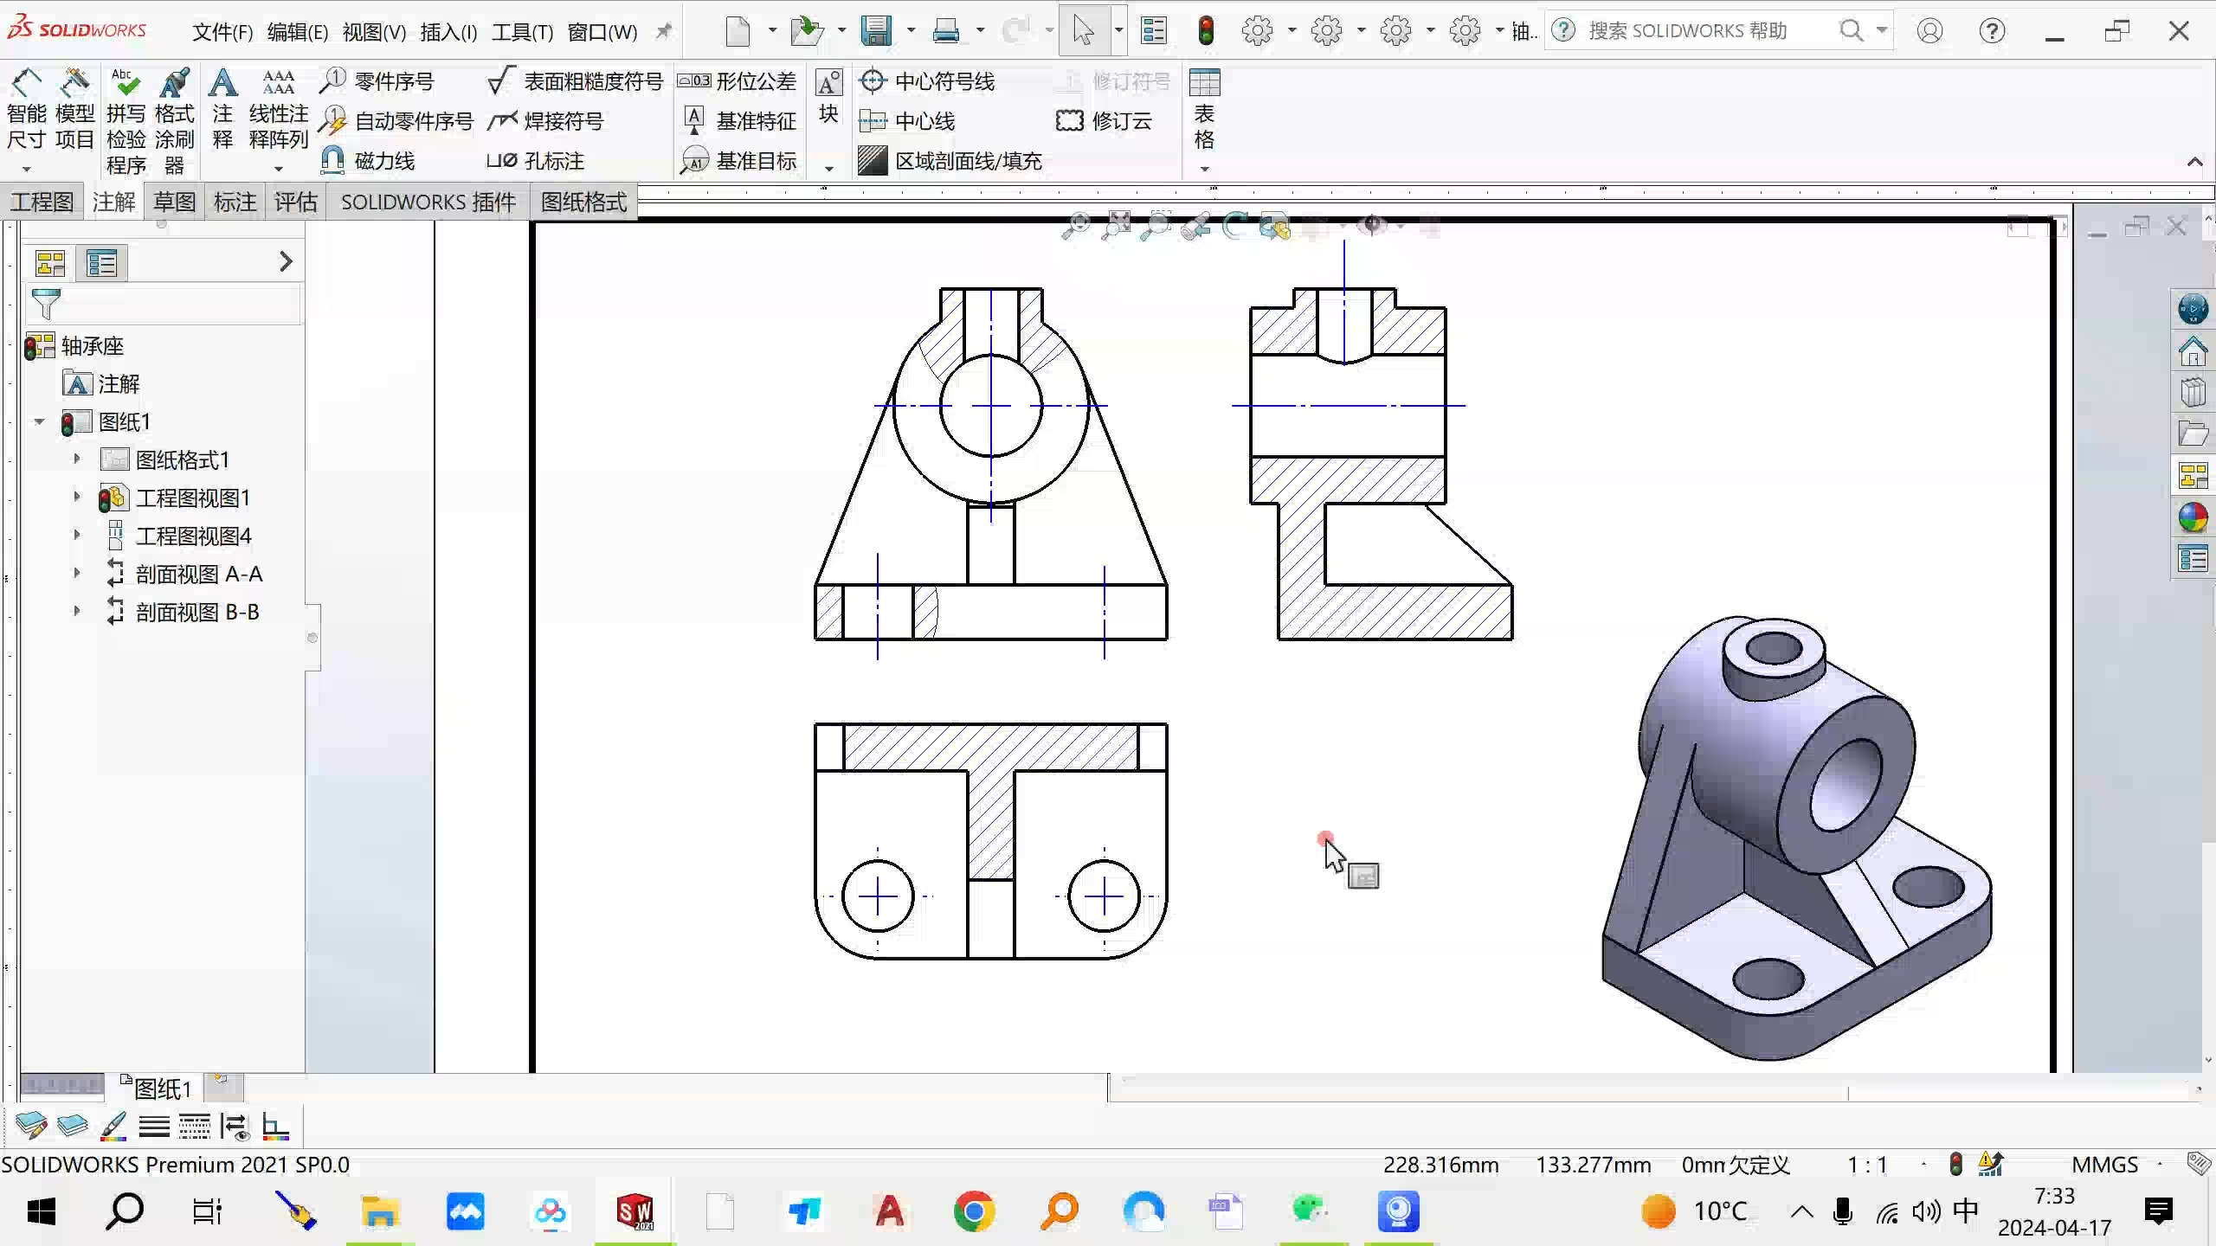
Task: Expand 剖面视图 B-B tree node
Action: [x=76, y=611]
